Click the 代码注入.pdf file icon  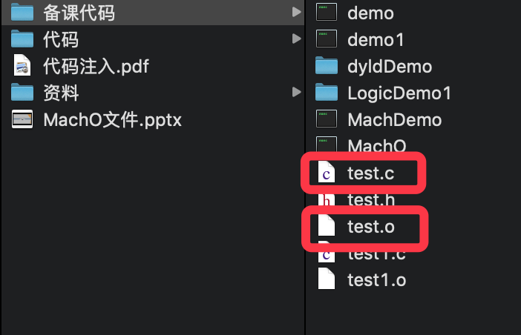23,66
